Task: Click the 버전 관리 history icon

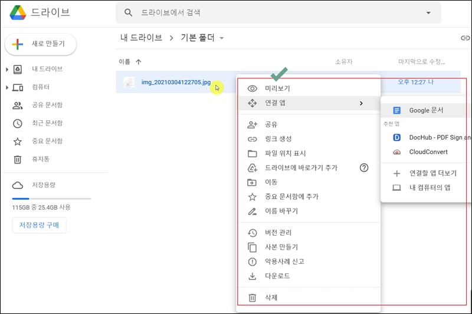Action: [253, 233]
